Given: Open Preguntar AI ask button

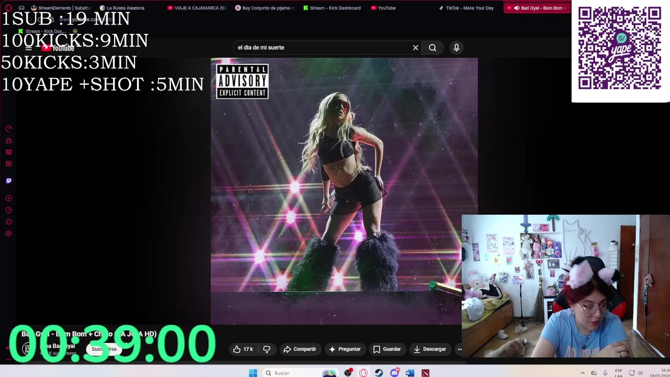Looking at the screenshot, I should pos(344,349).
